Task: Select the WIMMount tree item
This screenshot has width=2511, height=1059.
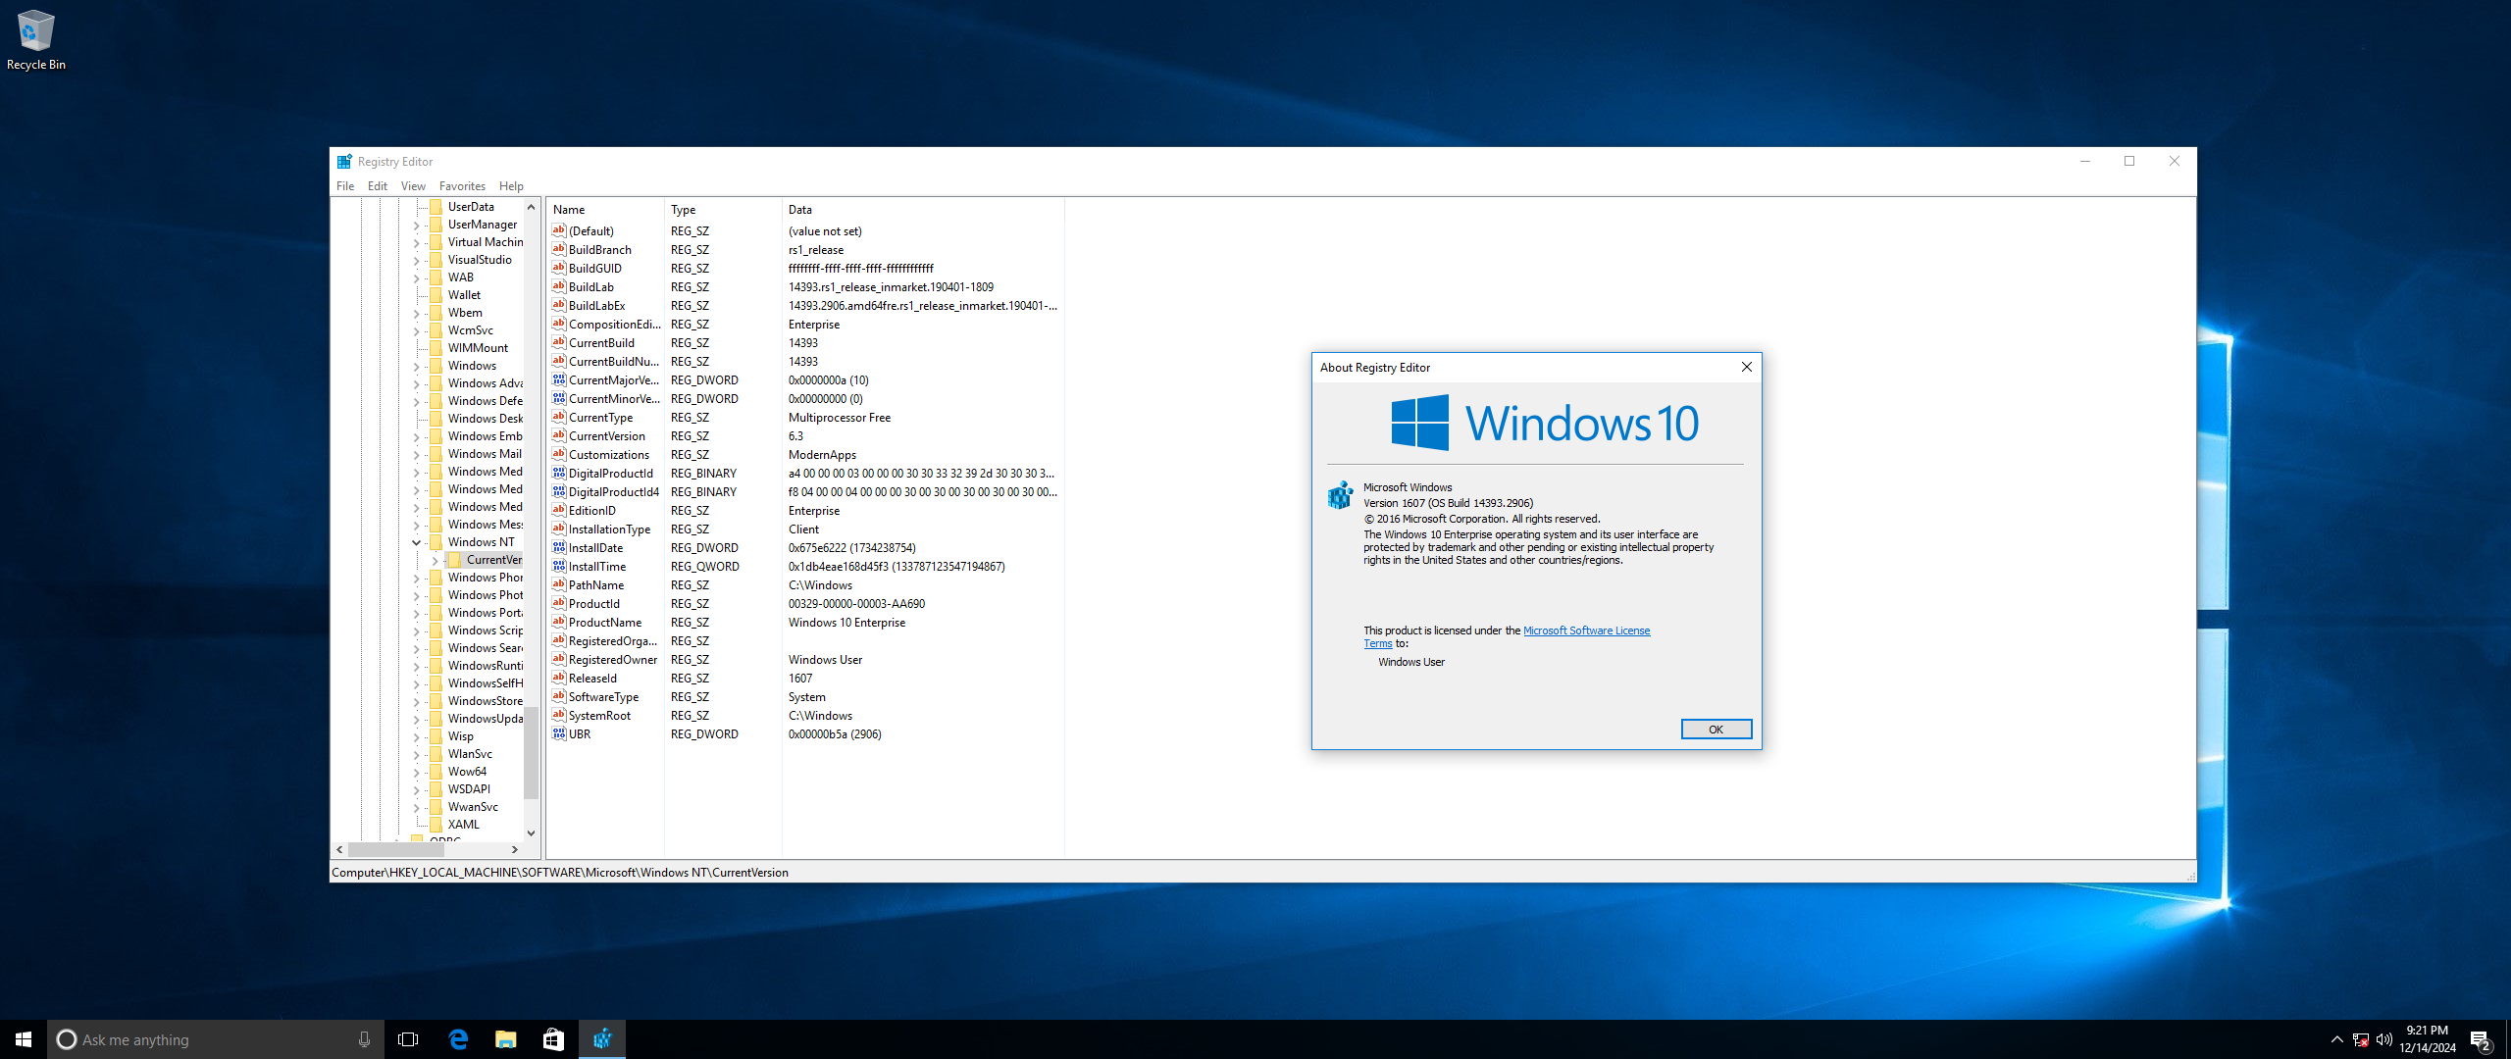Action: [x=478, y=348]
